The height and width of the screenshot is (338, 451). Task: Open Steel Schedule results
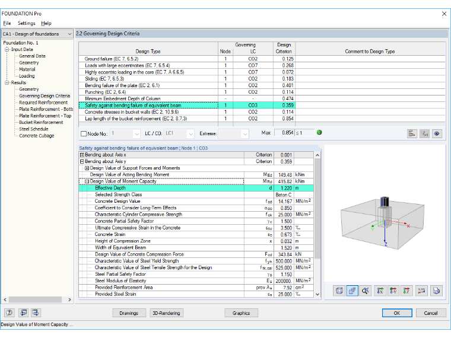pos(34,129)
